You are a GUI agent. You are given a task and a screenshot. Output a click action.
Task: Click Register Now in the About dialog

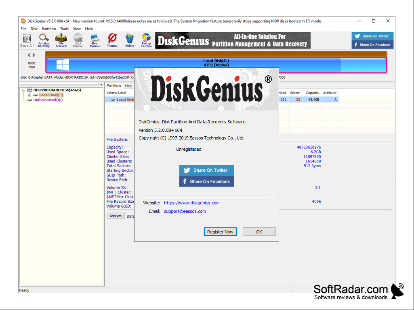click(220, 232)
